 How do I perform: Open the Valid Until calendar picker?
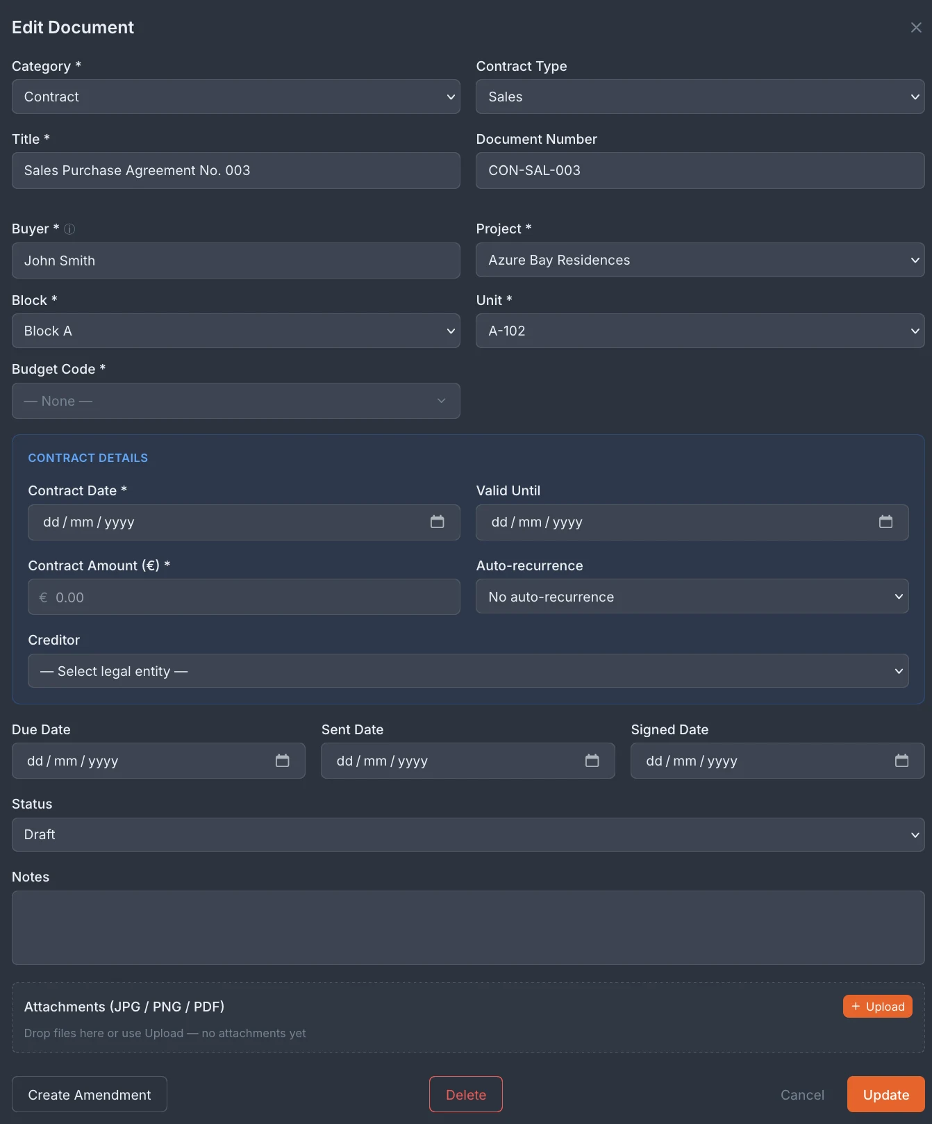tap(885, 522)
